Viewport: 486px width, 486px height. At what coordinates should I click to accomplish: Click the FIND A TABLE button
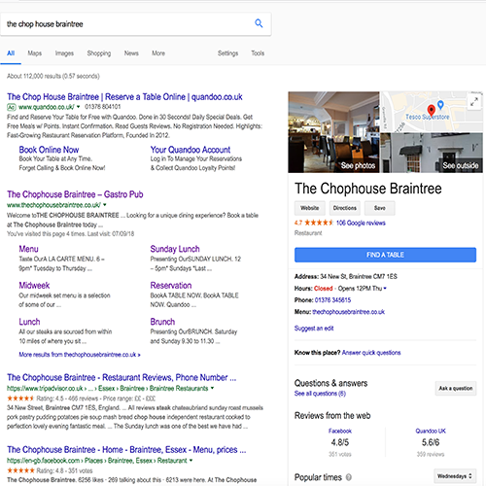pos(385,255)
